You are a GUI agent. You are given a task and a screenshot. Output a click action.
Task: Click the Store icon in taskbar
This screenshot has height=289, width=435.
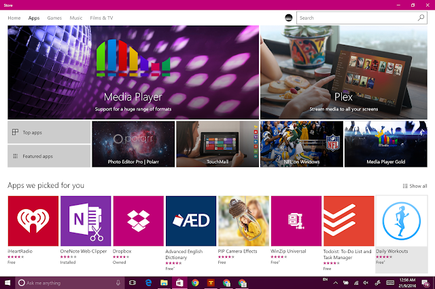pyautogui.click(x=179, y=283)
